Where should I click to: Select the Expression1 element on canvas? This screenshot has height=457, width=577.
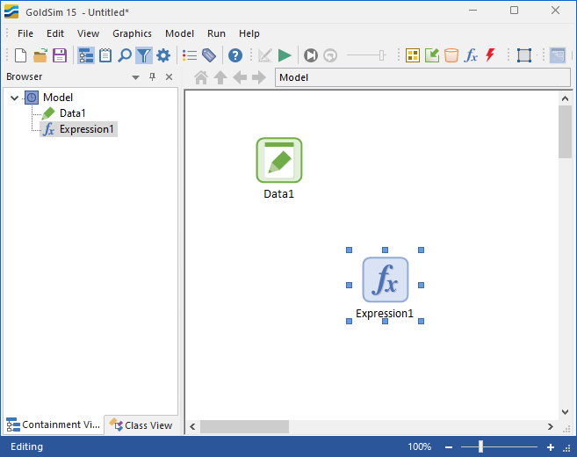point(386,279)
